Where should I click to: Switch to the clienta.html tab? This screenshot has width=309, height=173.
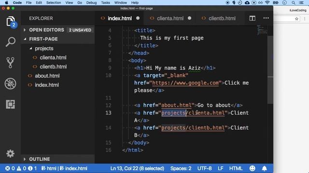(170, 18)
